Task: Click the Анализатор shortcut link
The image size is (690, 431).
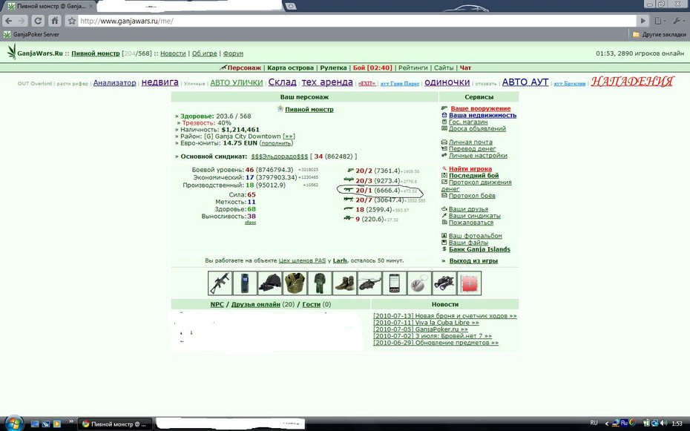Action: pos(114,82)
